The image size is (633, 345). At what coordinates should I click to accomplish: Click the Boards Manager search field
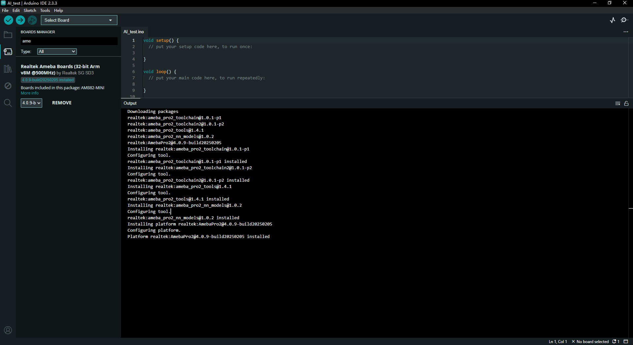pyautogui.click(x=69, y=41)
